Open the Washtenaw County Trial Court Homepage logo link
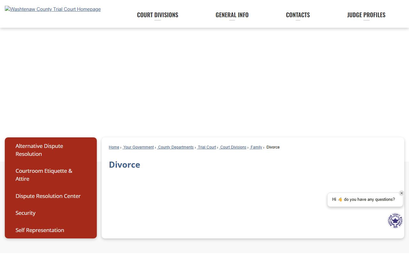Viewport: 409px width, 255px height. (x=53, y=9)
